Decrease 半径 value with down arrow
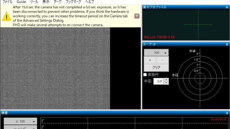The width and height of the screenshot is (230, 129). (166, 83)
